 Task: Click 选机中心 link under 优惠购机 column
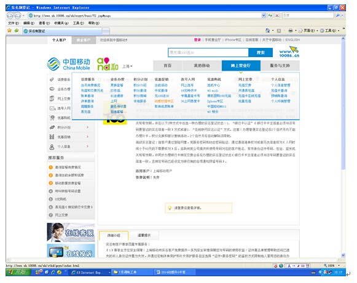pyautogui.click(x=214, y=85)
